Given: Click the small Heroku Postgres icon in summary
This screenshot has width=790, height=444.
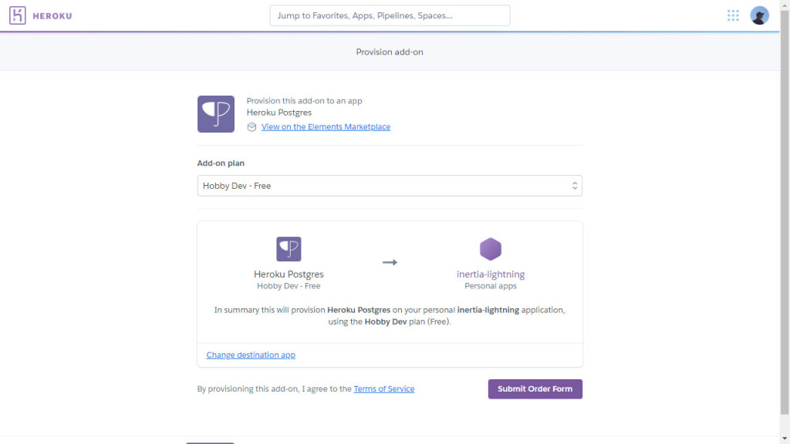Looking at the screenshot, I should 289,249.
